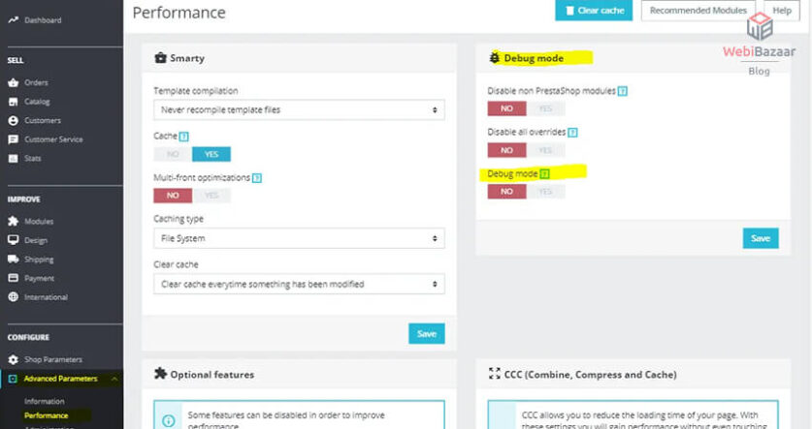The height and width of the screenshot is (429, 812).
Task: Click the Recommended Modules button
Action: 699,11
